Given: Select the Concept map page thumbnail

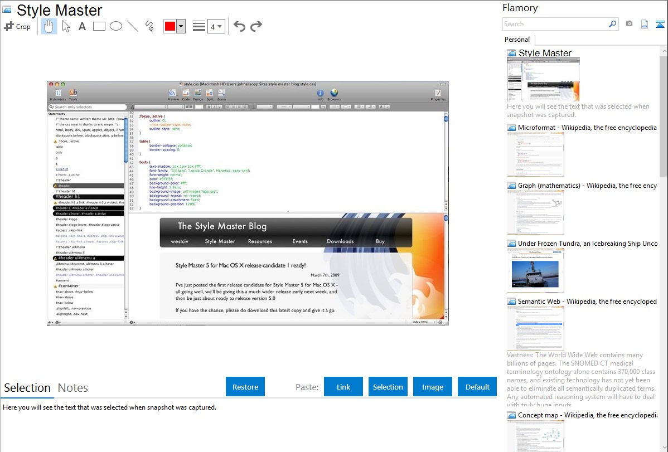Looking at the screenshot, I should pyautogui.click(x=535, y=436).
